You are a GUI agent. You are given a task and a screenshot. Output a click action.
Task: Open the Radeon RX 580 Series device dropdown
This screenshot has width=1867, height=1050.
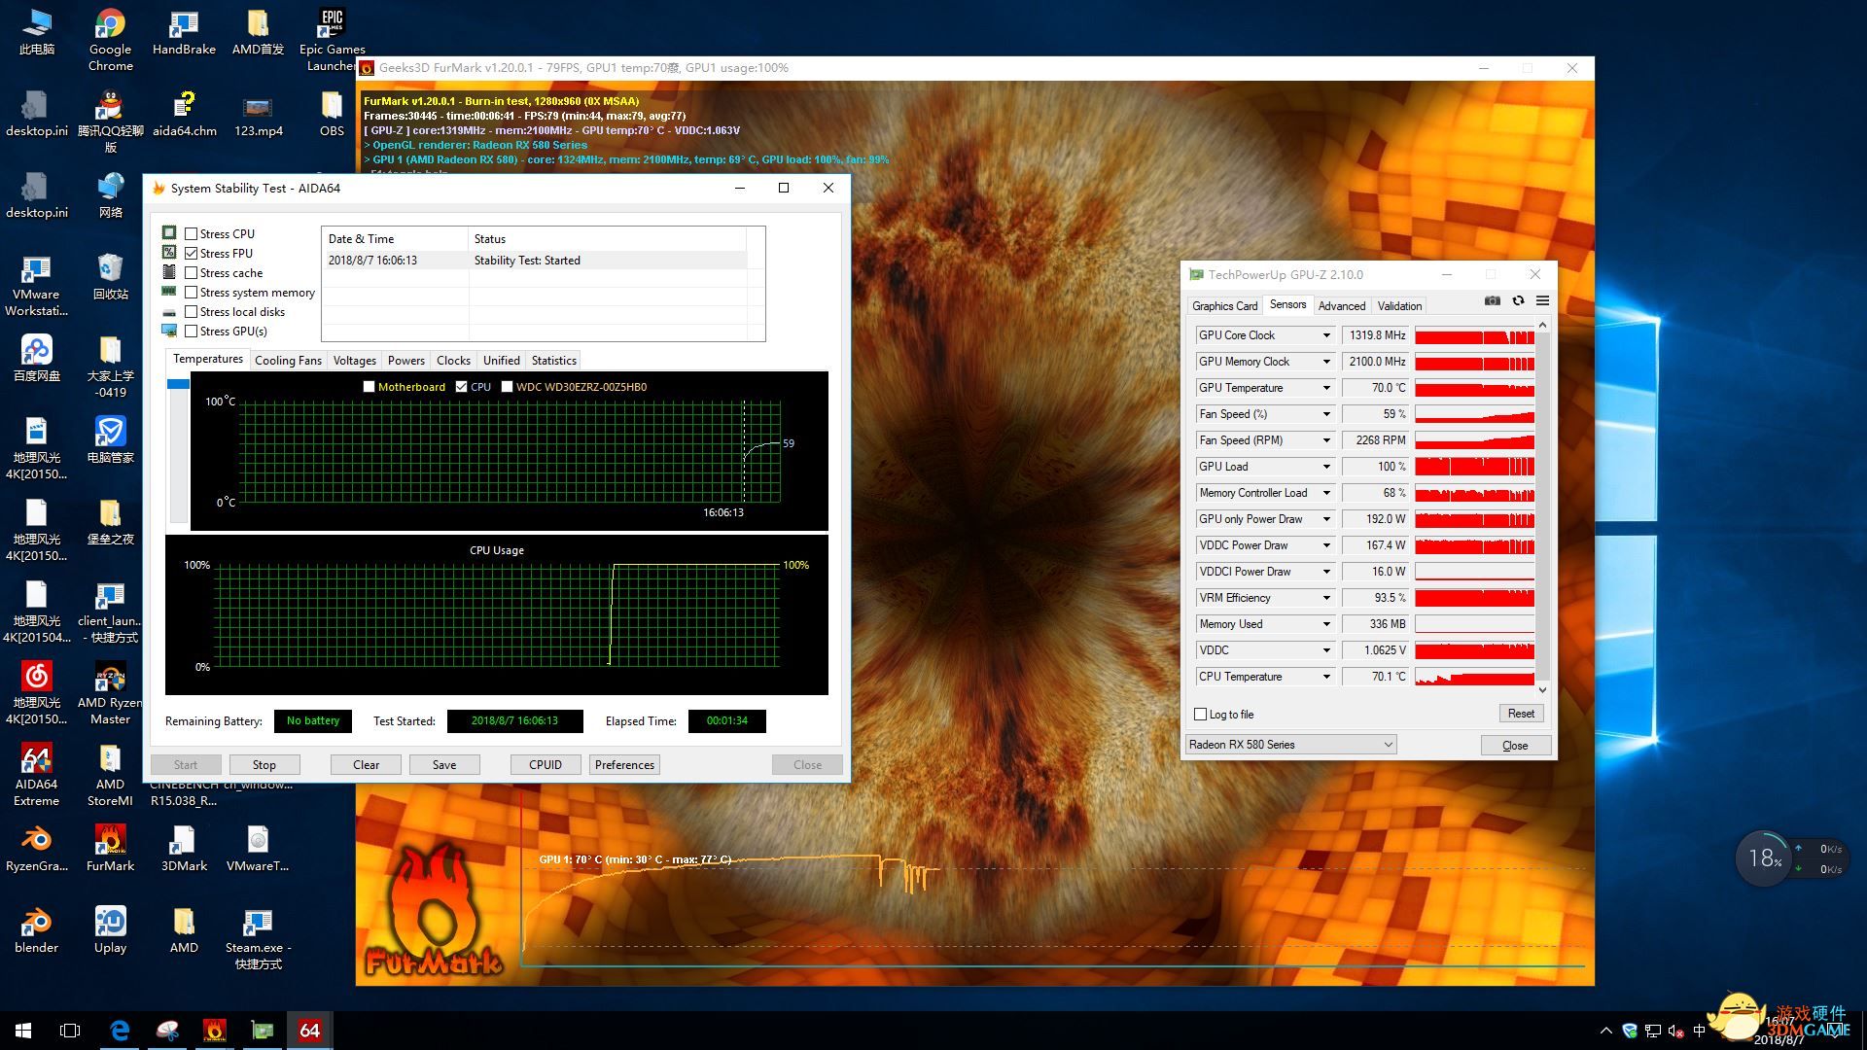tap(1388, 745)
